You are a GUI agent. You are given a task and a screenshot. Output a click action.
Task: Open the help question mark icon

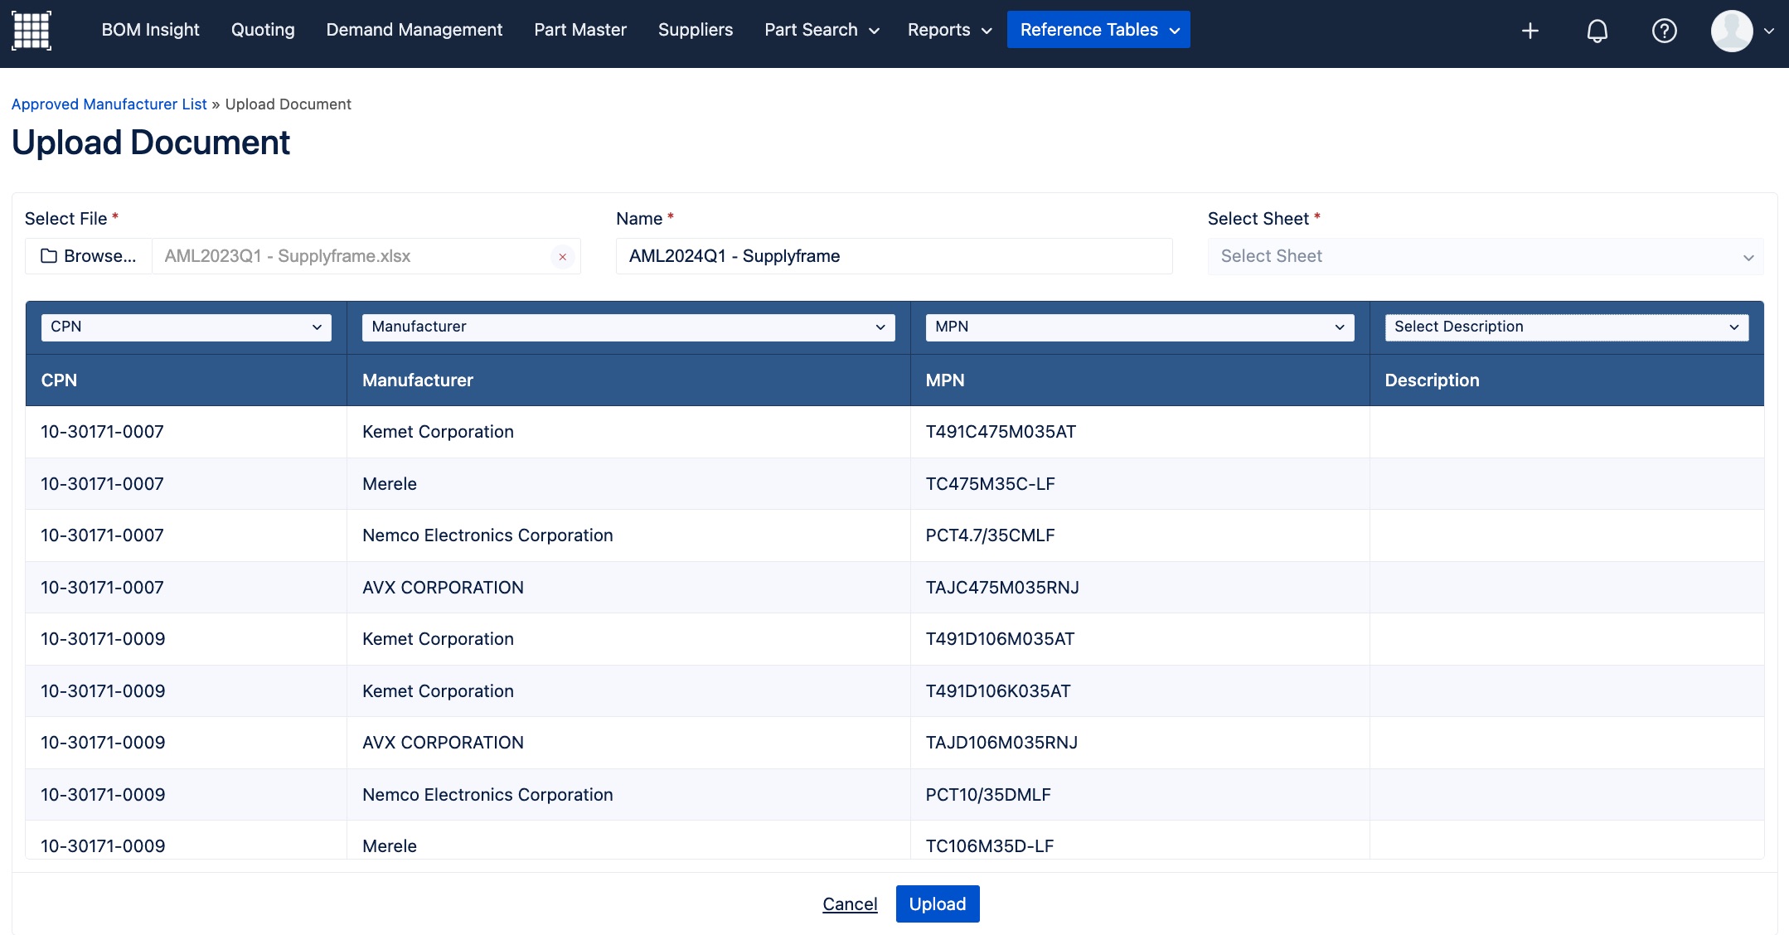tap(1664, 31)
